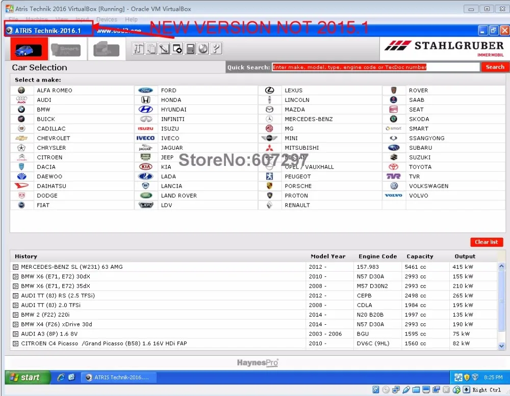Click the Honda make logo
This screenshot has height=396, width=510.
tap(145, 100)
